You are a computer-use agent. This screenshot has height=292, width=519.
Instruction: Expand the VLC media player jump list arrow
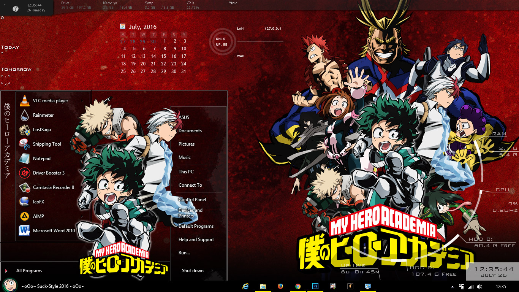(82, 101)
